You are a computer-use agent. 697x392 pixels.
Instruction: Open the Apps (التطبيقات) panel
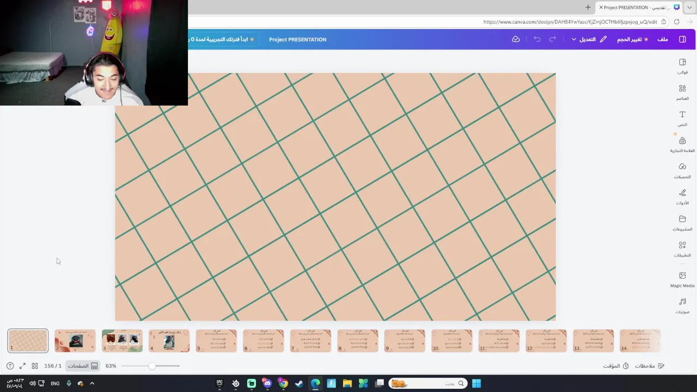[x=682, y=249]
